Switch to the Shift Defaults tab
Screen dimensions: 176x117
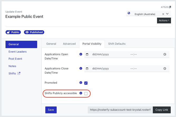[117, 44]
